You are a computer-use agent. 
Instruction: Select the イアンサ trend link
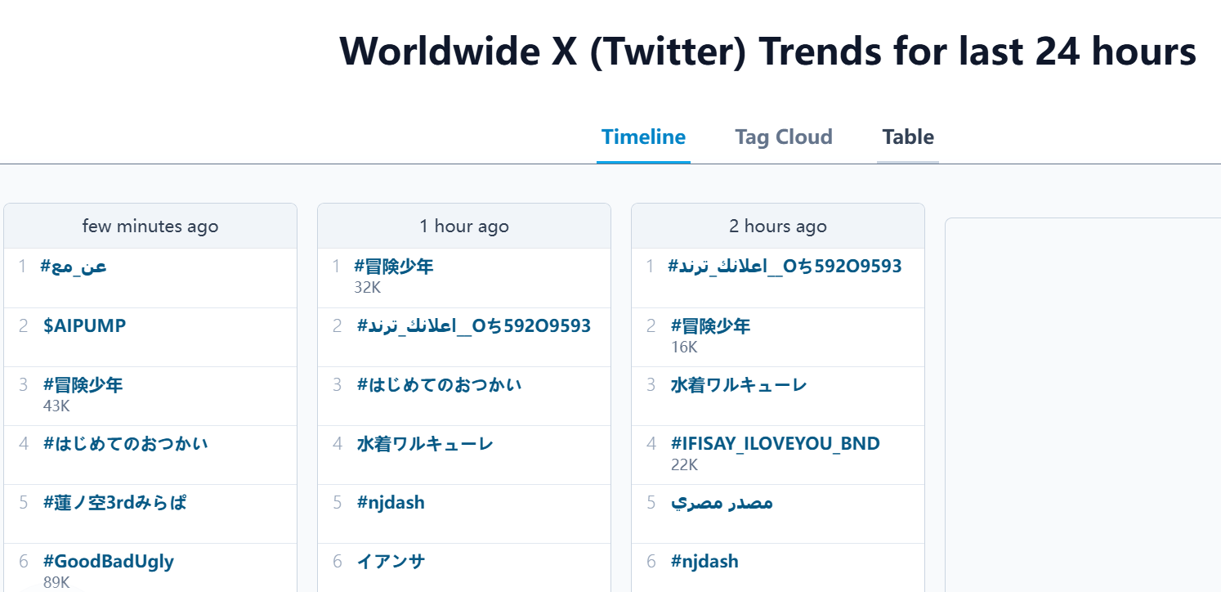[x=391, y=561]
